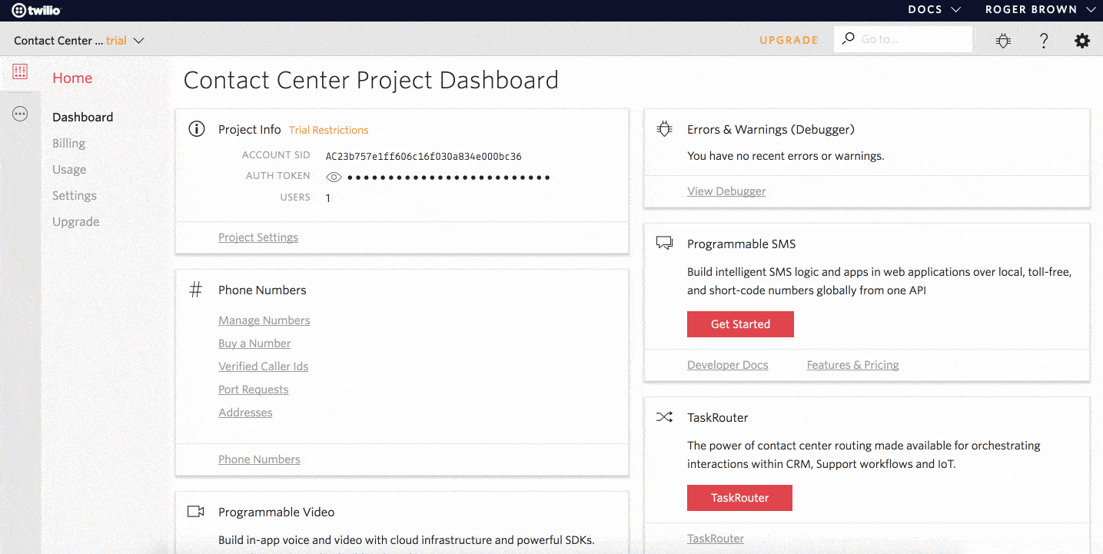The image size is (1103, 554).
Task: Select Upgrade in the sidebar
Action: pyautogui.click(x=75, y=221)
